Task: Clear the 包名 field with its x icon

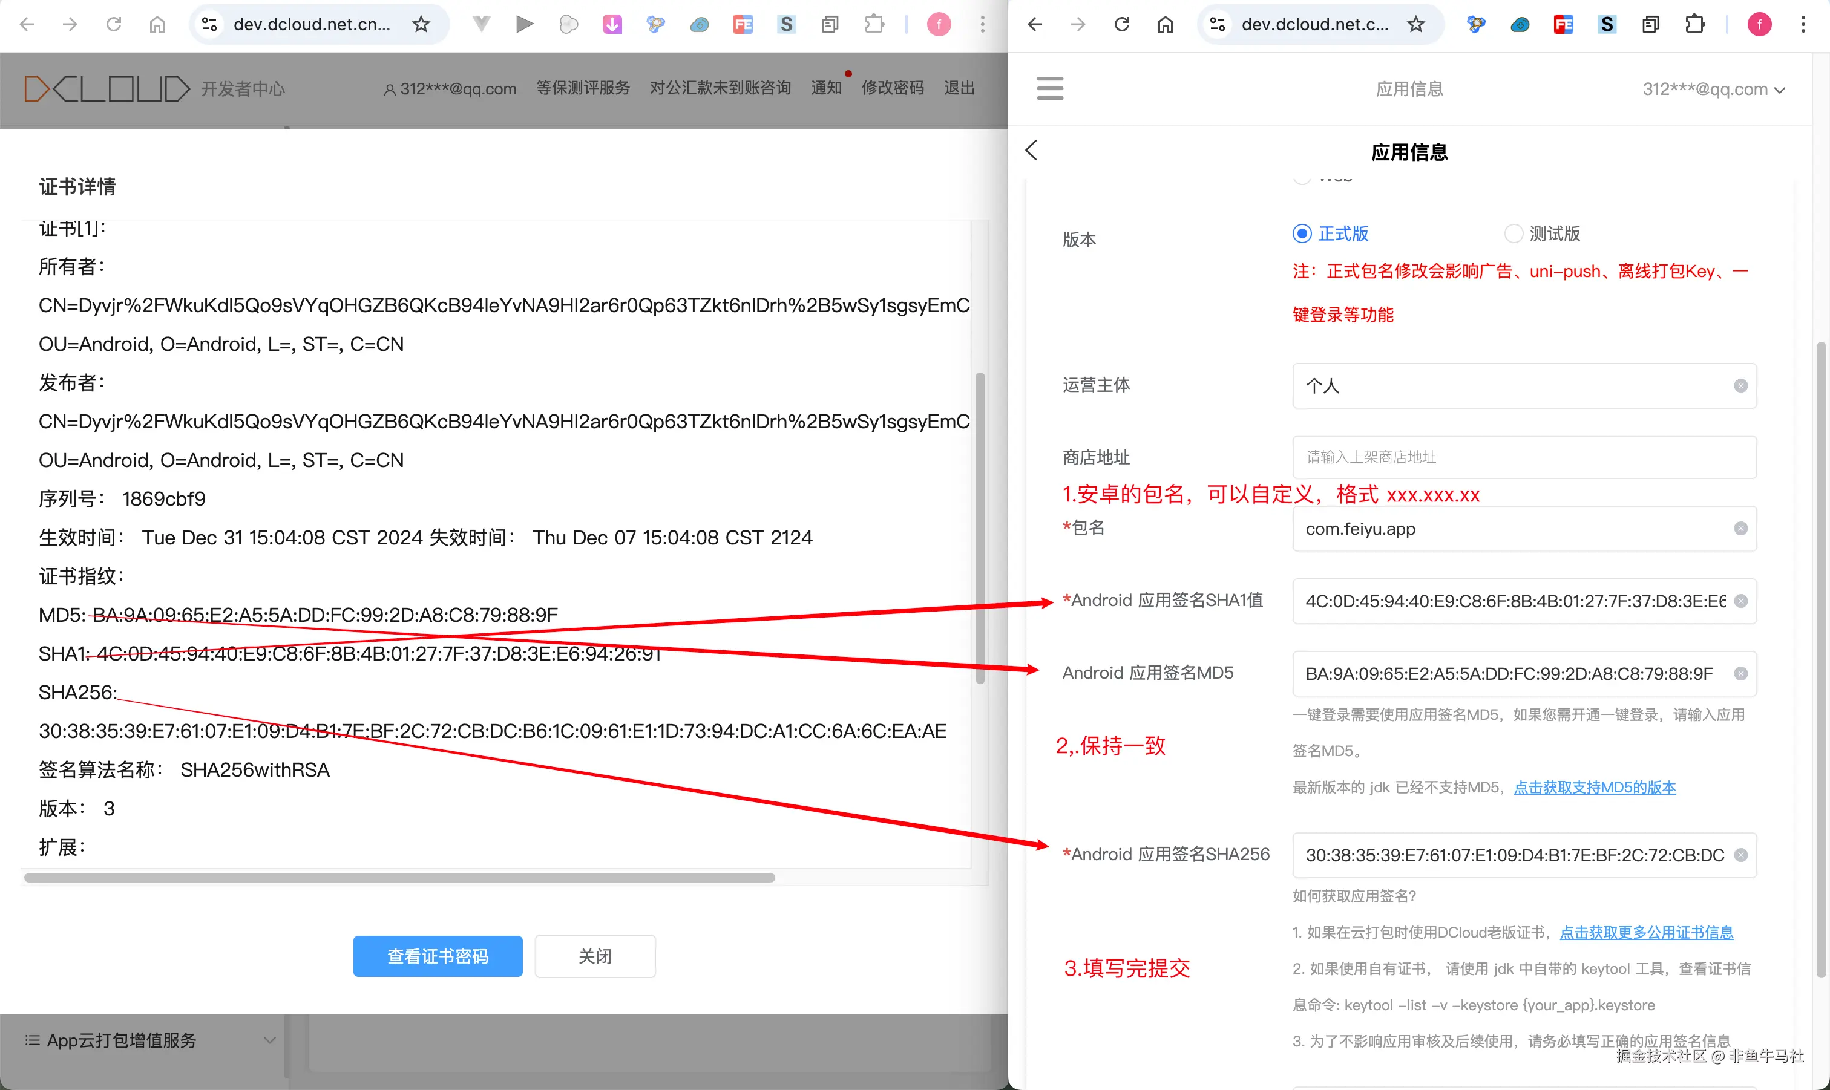Action: (x=1740, y=529)
